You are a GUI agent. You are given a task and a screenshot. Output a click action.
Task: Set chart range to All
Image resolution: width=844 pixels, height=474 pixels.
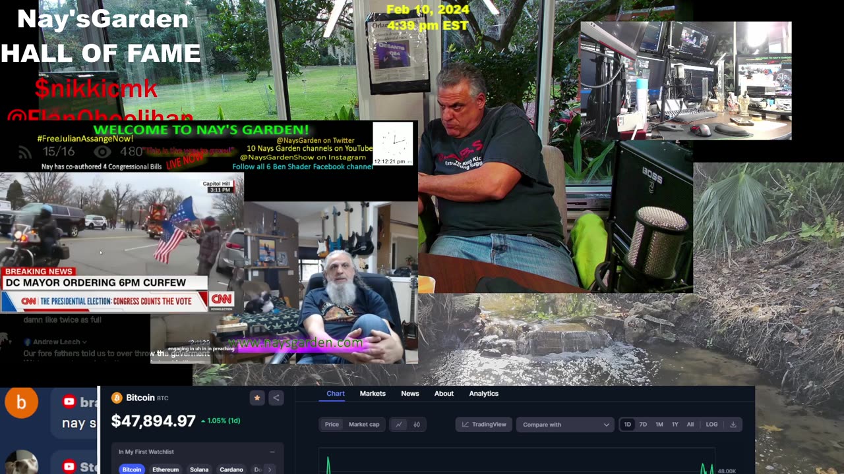pyautogui.click(x=690, y=425)
